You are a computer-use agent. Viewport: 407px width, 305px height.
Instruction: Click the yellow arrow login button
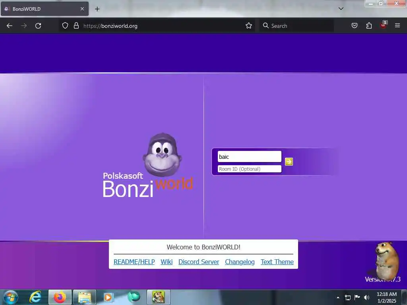[x=289, y=162]
